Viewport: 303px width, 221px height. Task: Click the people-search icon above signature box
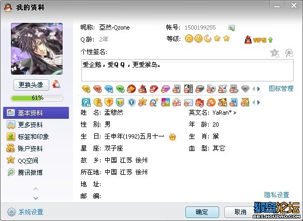tap(289, 53)
